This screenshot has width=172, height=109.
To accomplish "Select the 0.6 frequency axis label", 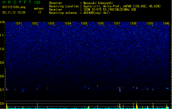I will [x=2, y=104].
